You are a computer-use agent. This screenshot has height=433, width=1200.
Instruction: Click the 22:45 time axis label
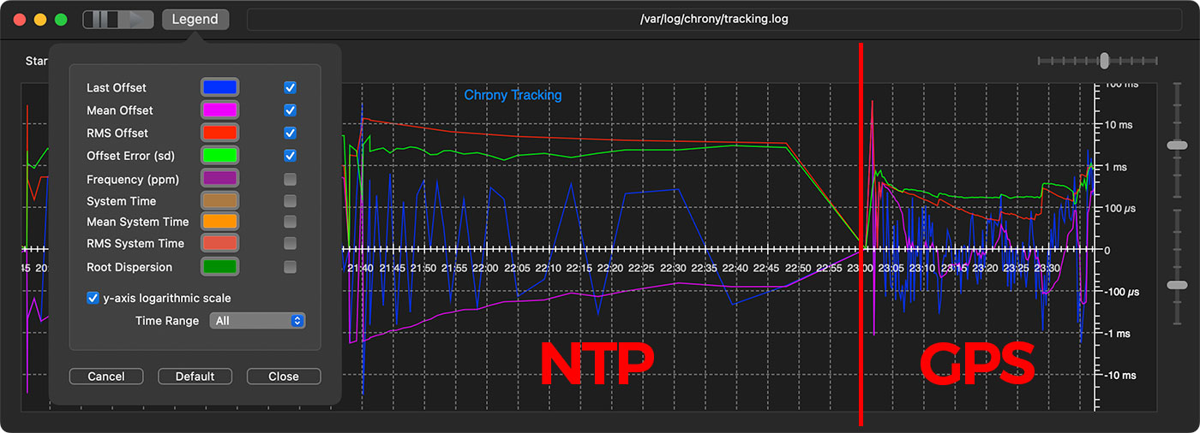[765, 268]
